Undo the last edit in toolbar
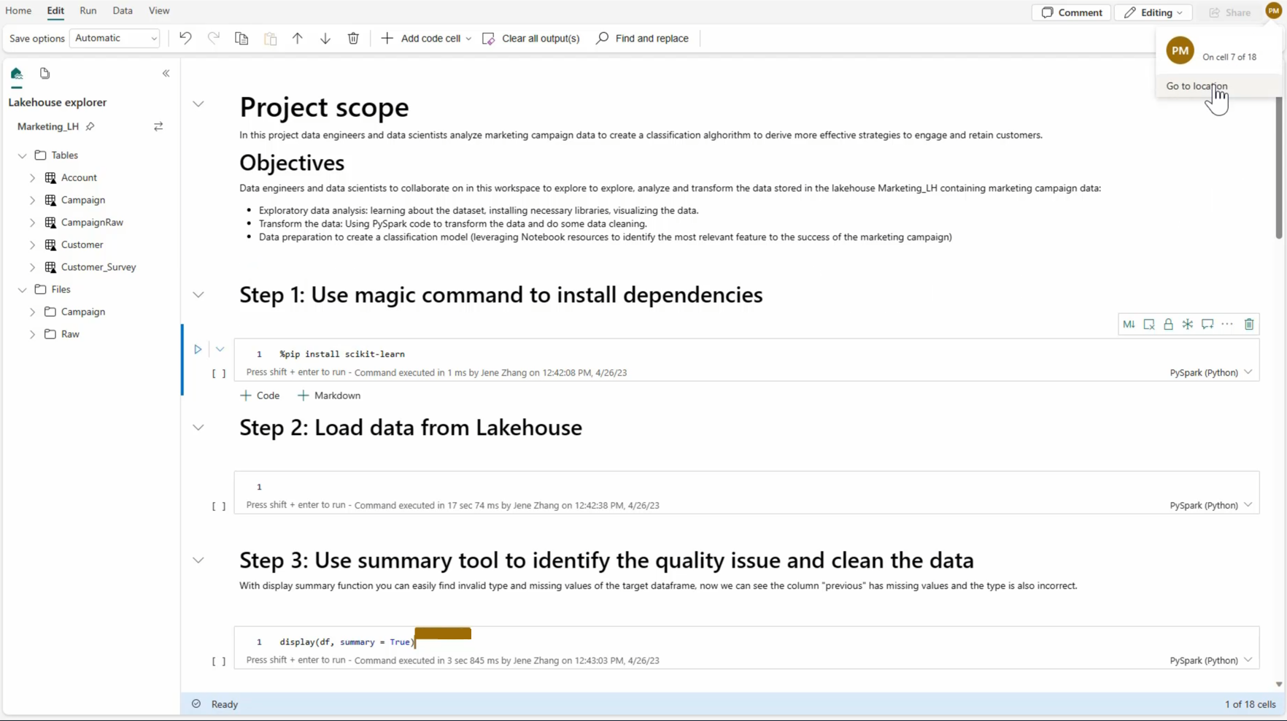Viewport: 1287px width, 721px height. 185,38
